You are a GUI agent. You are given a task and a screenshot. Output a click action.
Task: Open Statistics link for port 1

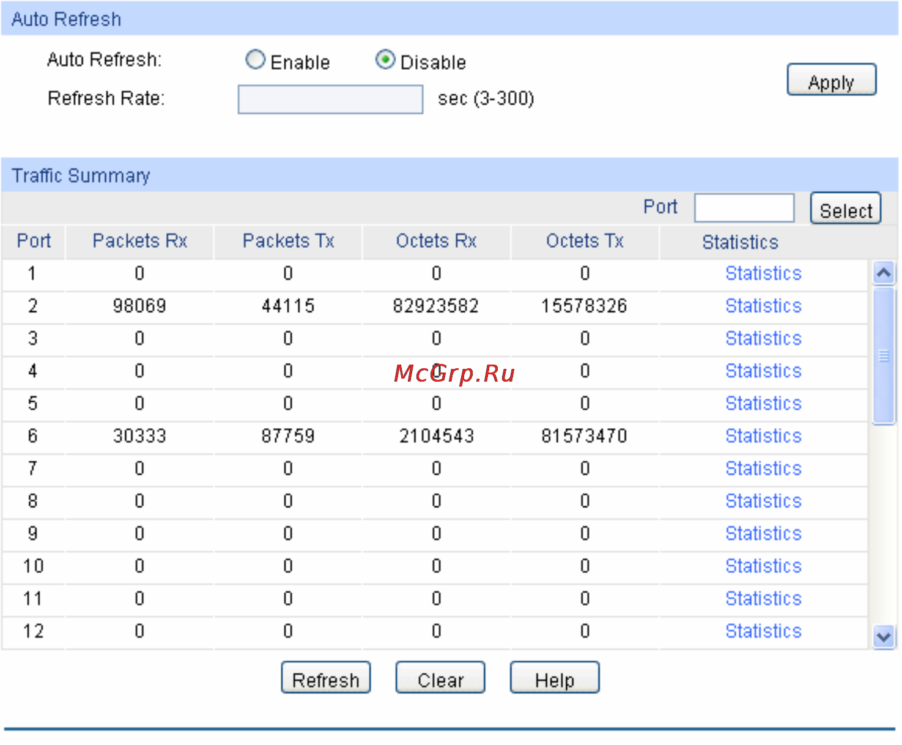763,273
